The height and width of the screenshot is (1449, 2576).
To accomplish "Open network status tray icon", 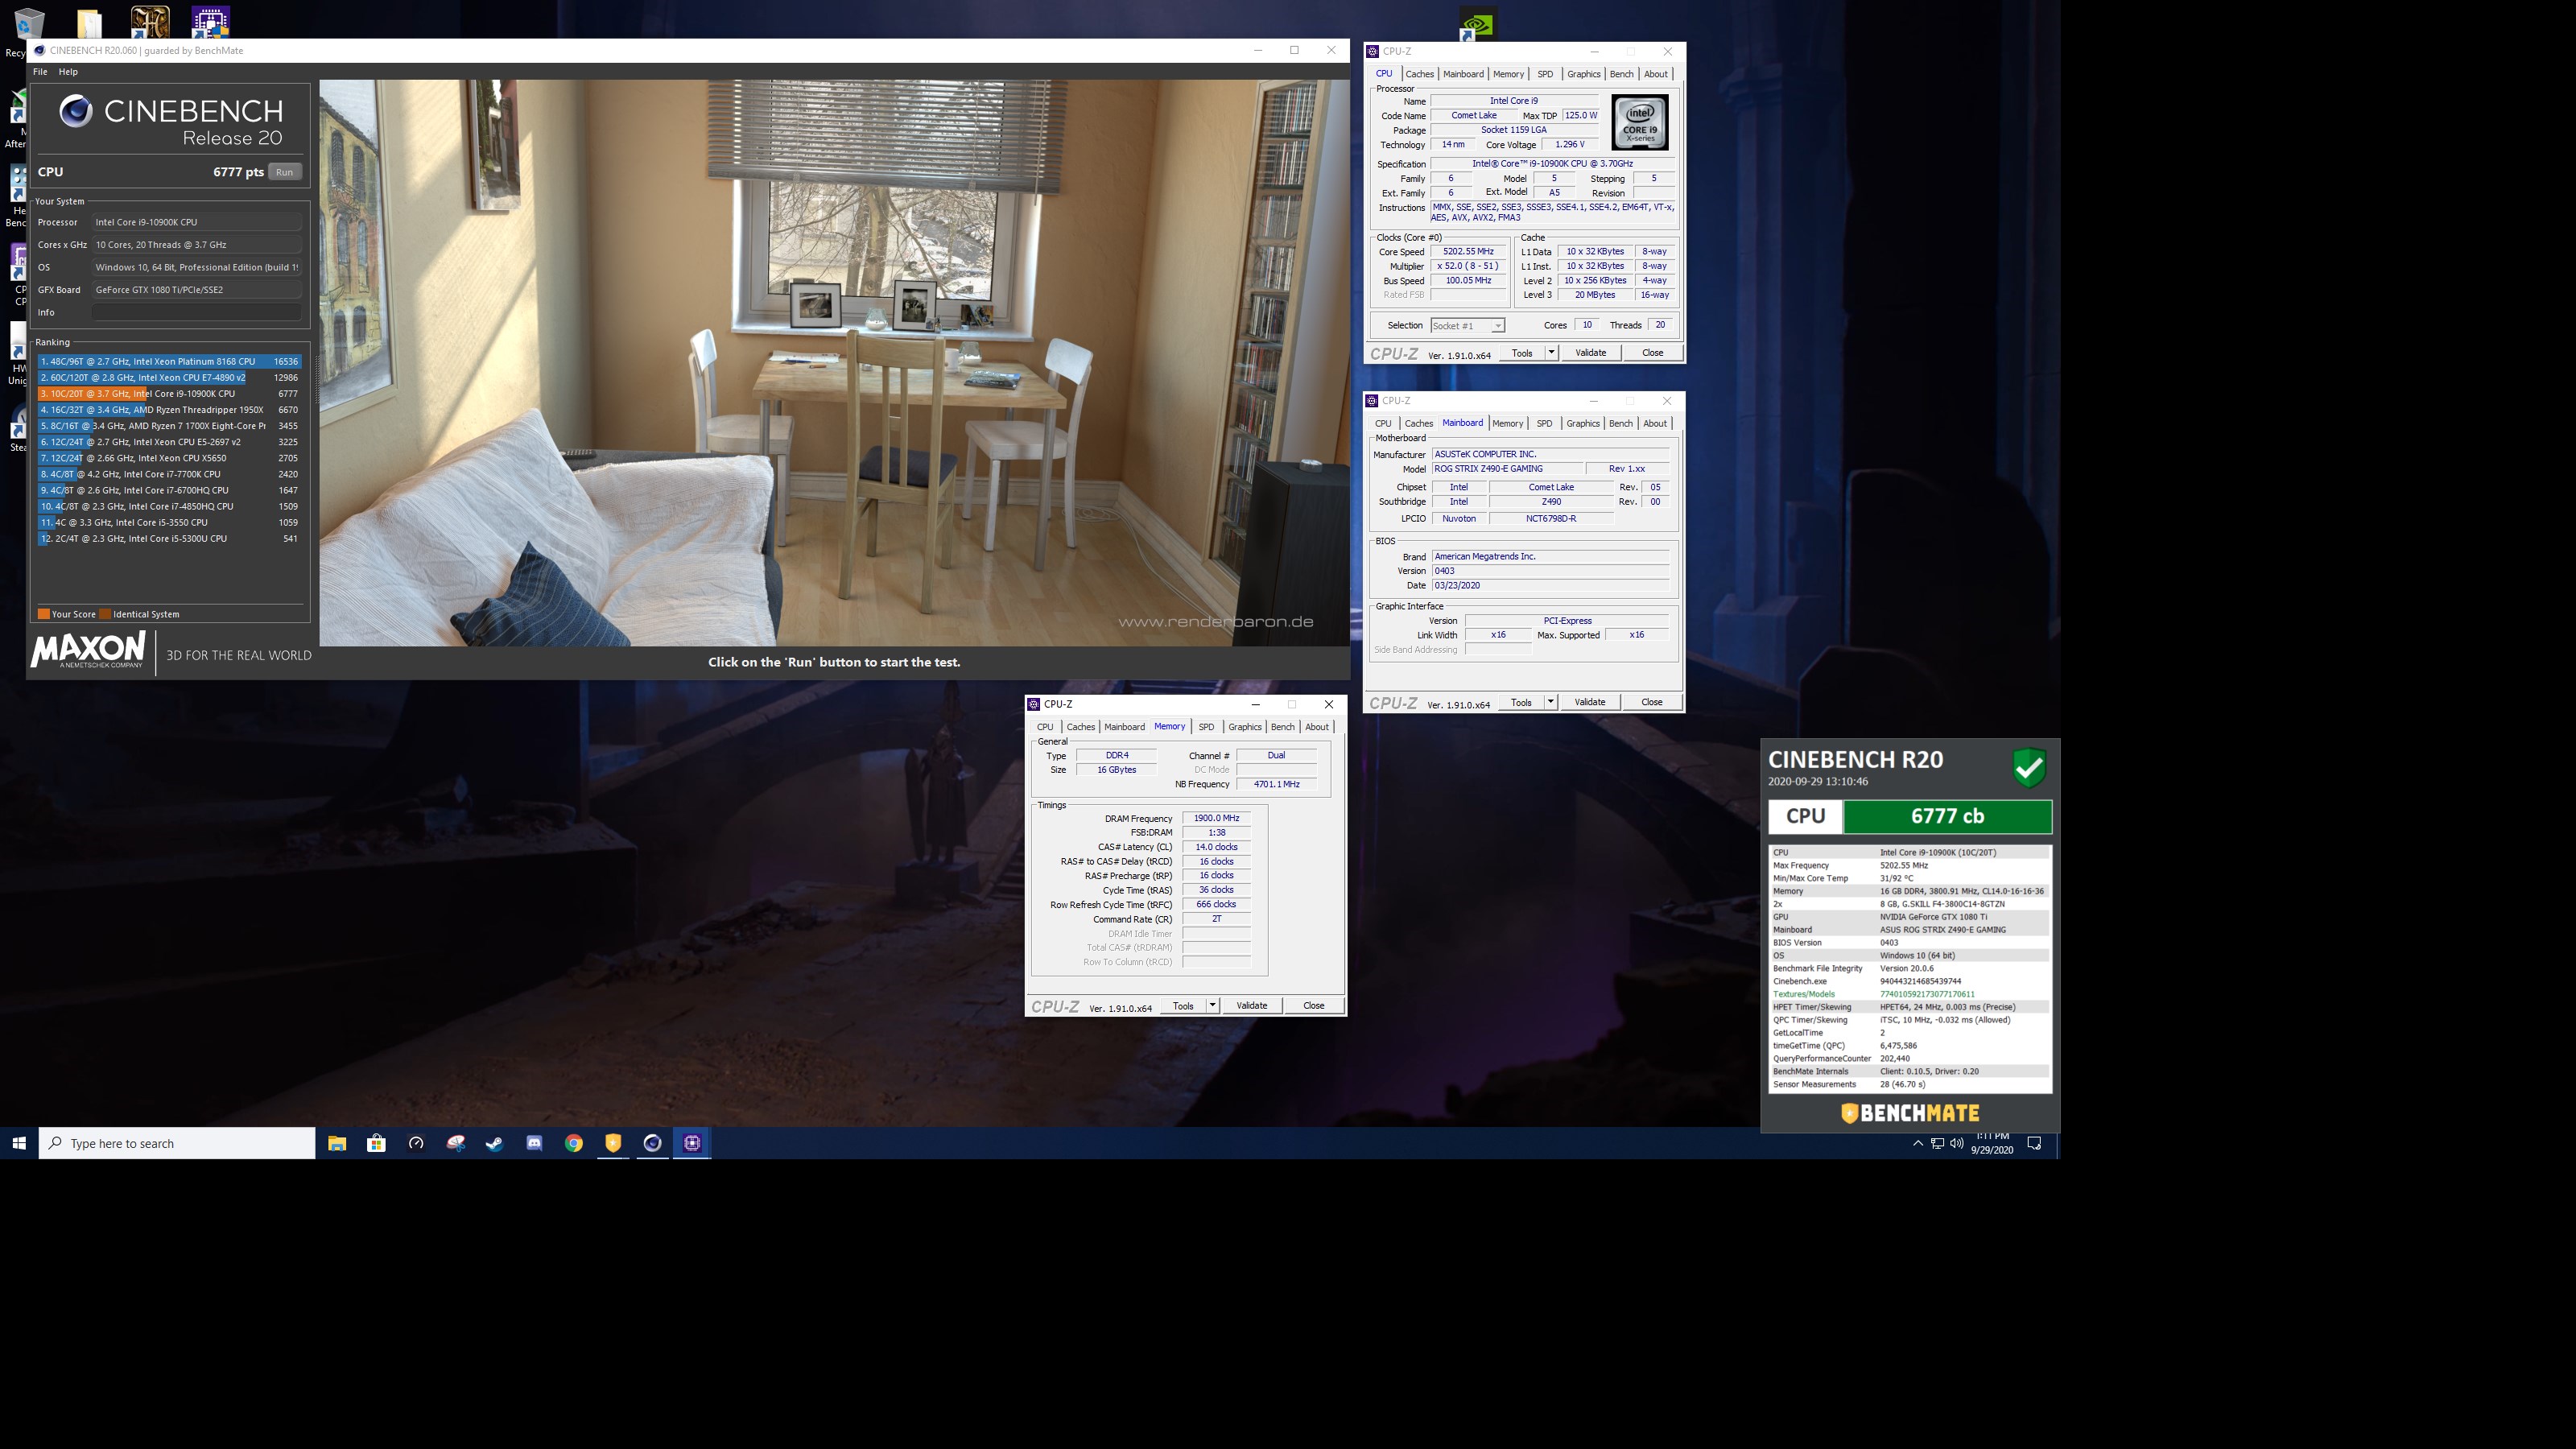I will pyautogui.click(x=1937, y=1143).
